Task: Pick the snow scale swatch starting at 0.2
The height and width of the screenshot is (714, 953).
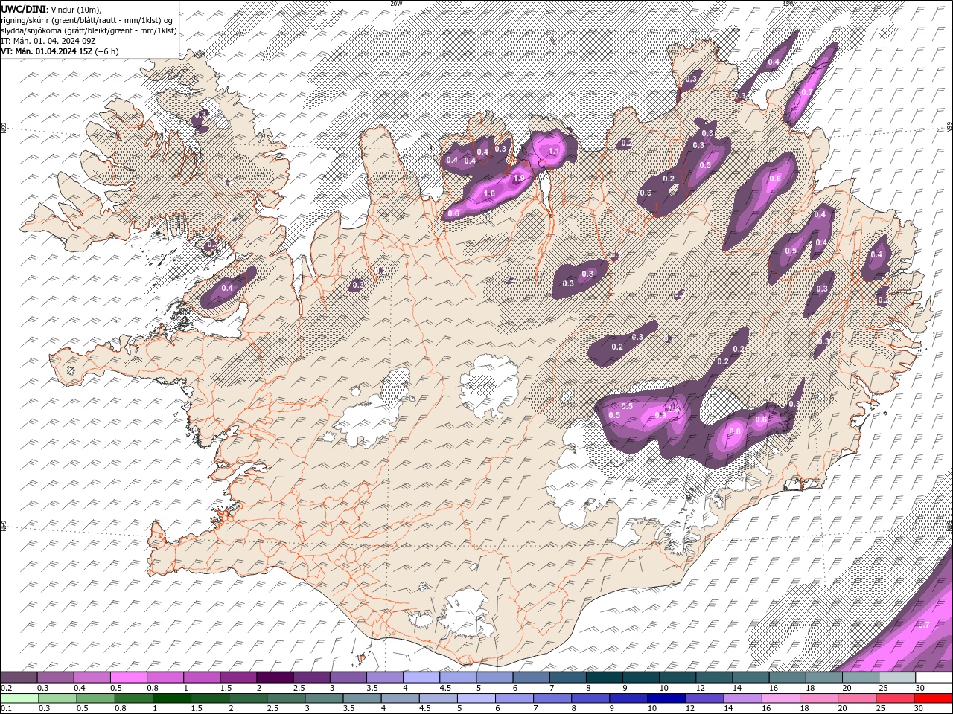Action: [19, 678]
